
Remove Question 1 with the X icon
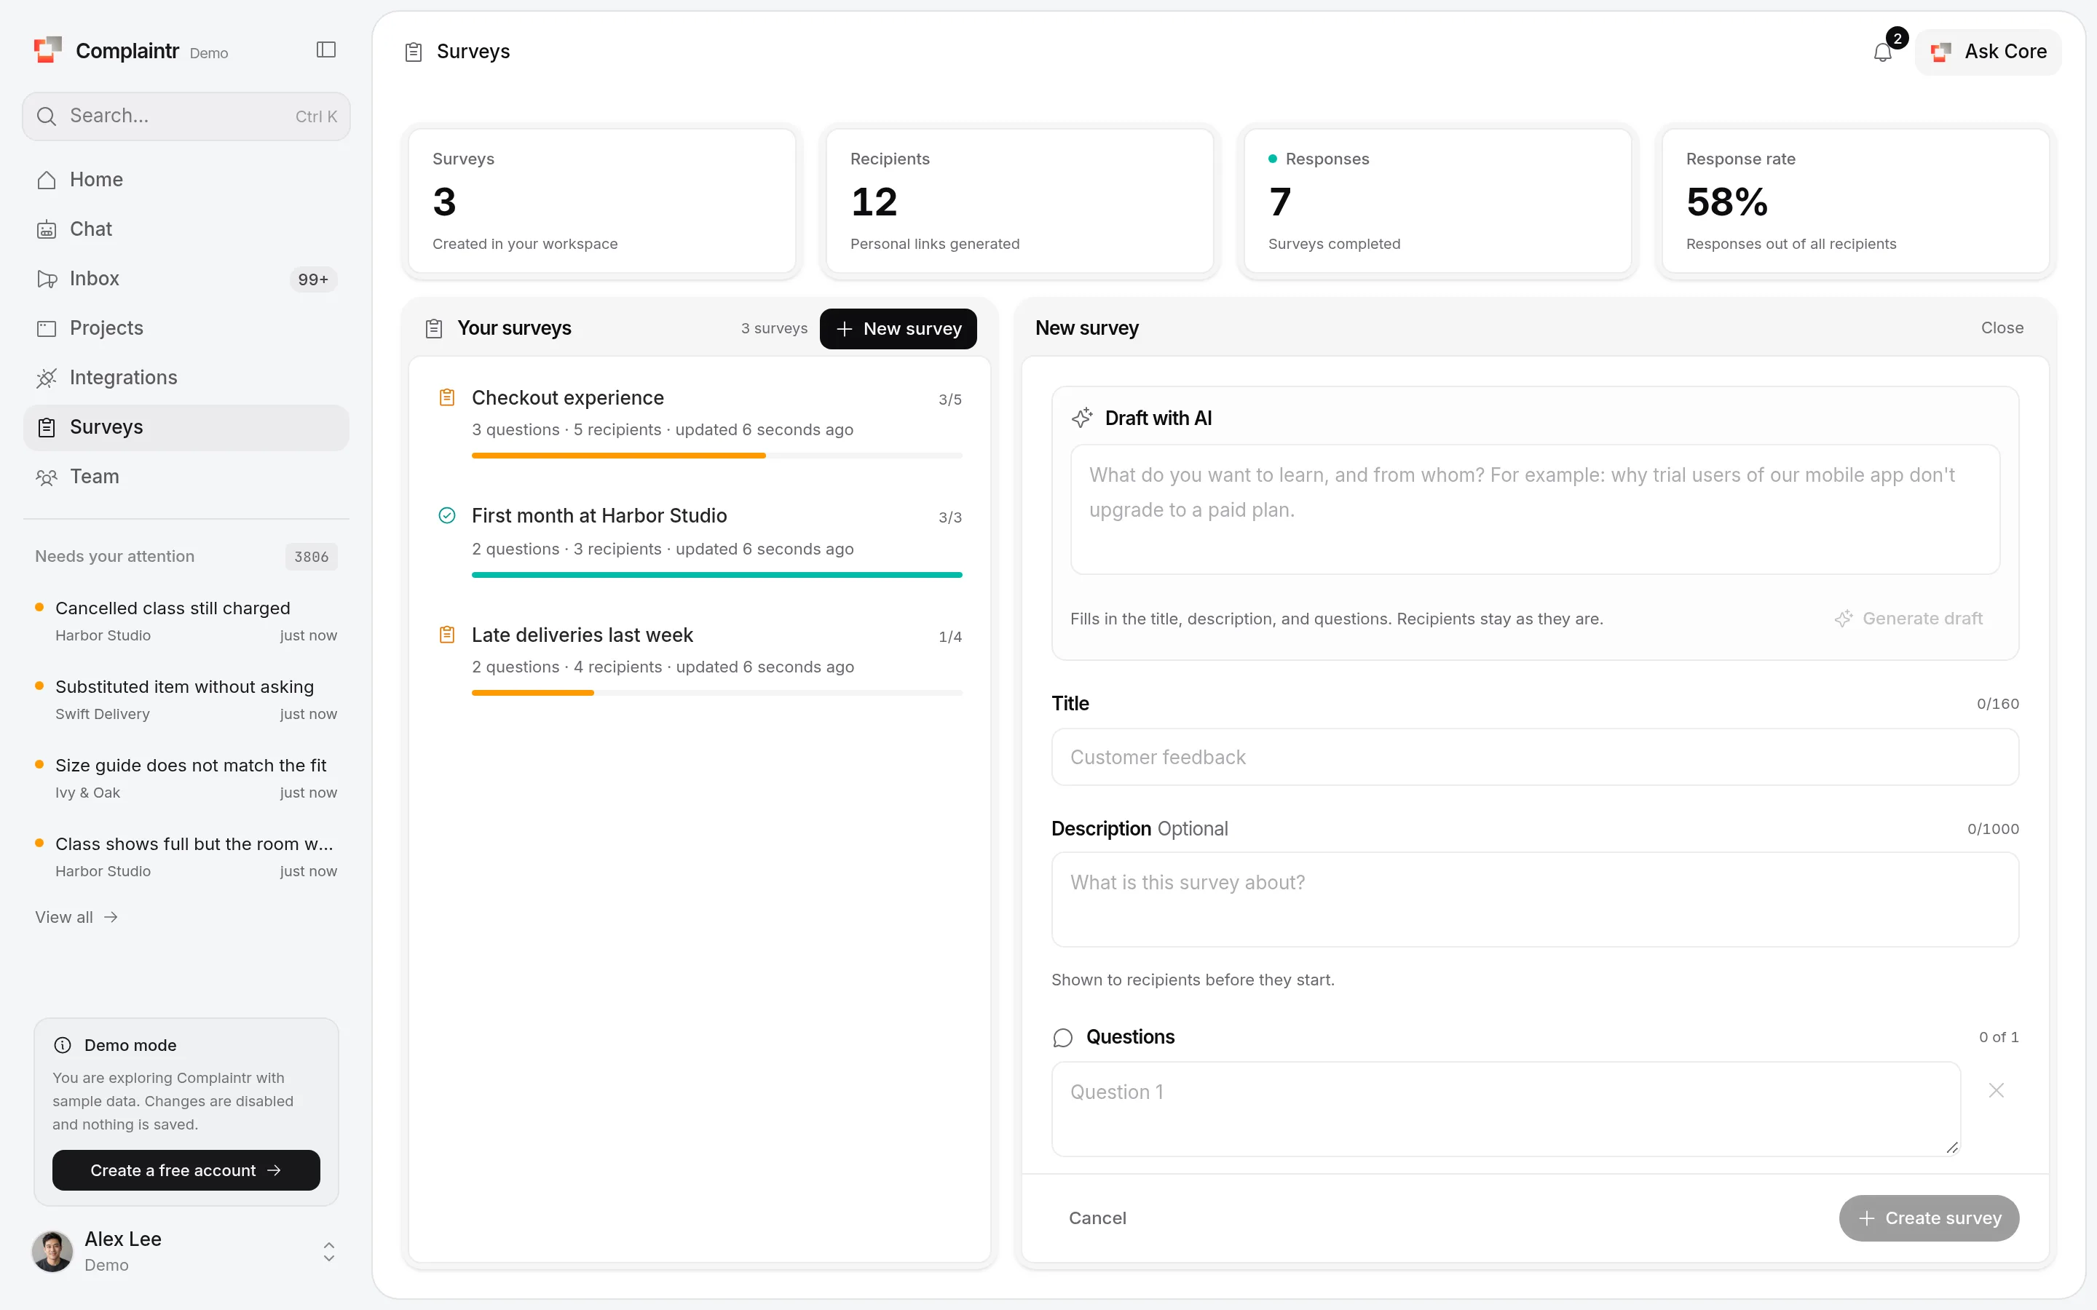(x=1997, y=1091)
